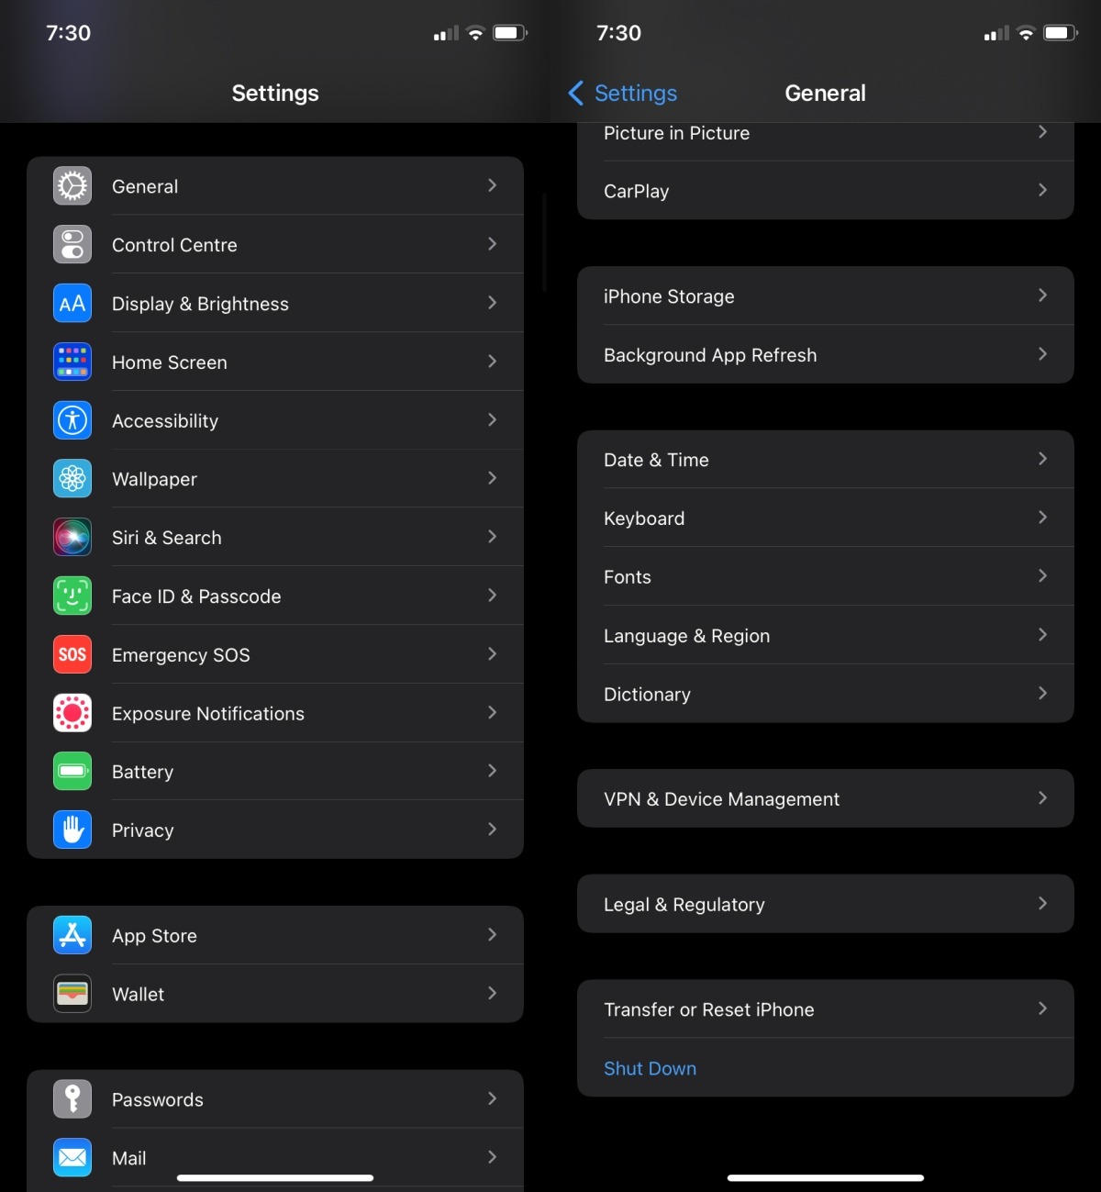This screenshot has width=1101, height=1192.
Task: Open the Fonts settings
Action: [x=826, y=576]
